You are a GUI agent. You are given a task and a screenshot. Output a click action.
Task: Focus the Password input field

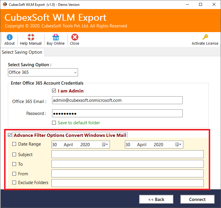[117, 113]
